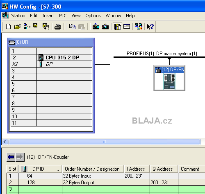Image resolution: width=205 pixels, height=194 pixels.
Task: Open the Options menu
Action: pyautogui.click(x=93, y=16)
